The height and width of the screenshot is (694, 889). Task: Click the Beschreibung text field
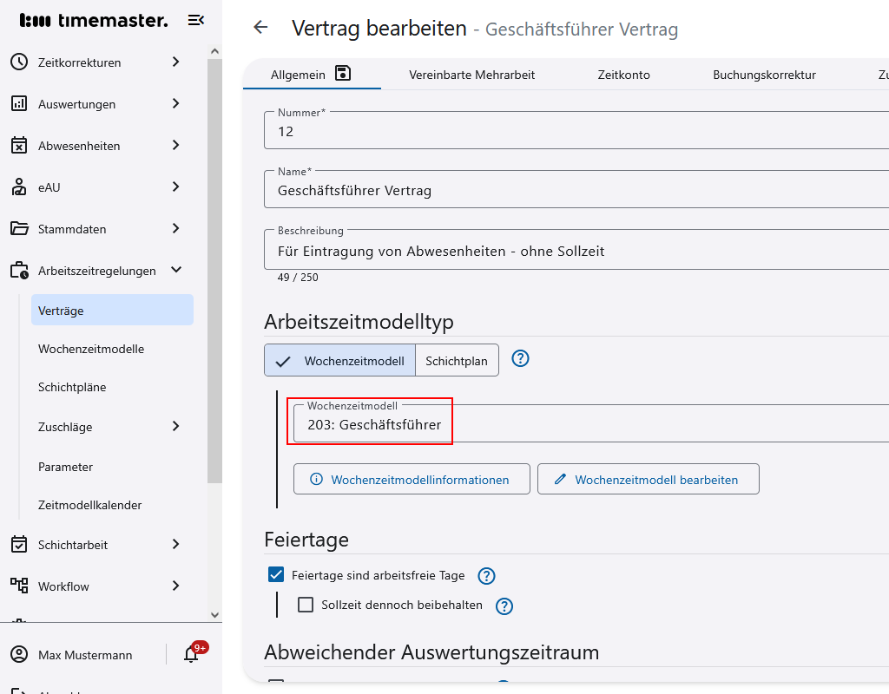coord(521,250)
